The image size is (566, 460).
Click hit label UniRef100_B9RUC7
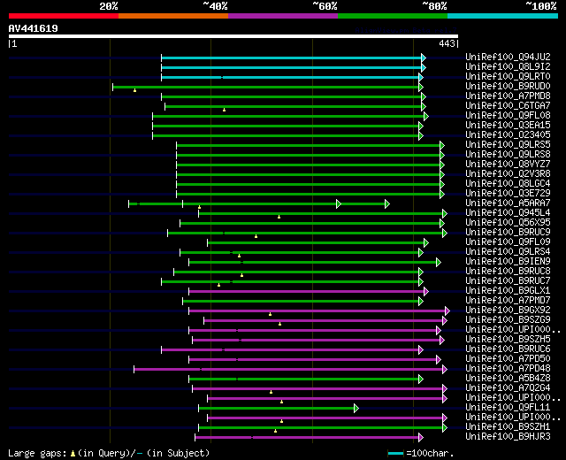508,281
